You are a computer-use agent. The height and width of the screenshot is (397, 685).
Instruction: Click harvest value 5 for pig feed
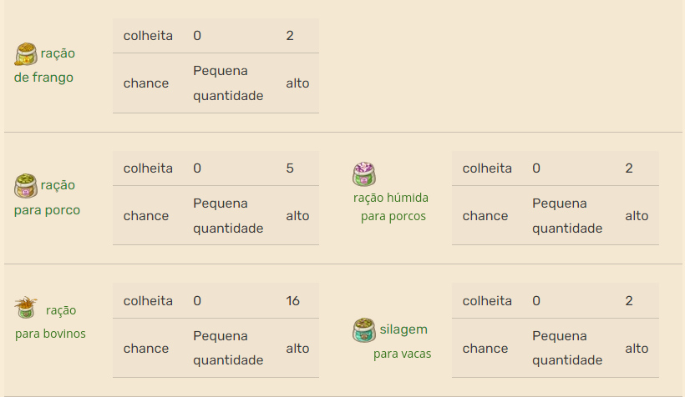point(290,168)
